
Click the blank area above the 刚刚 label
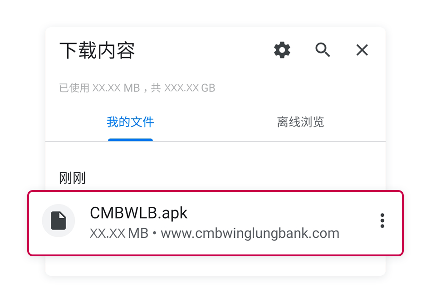(215, 156)
